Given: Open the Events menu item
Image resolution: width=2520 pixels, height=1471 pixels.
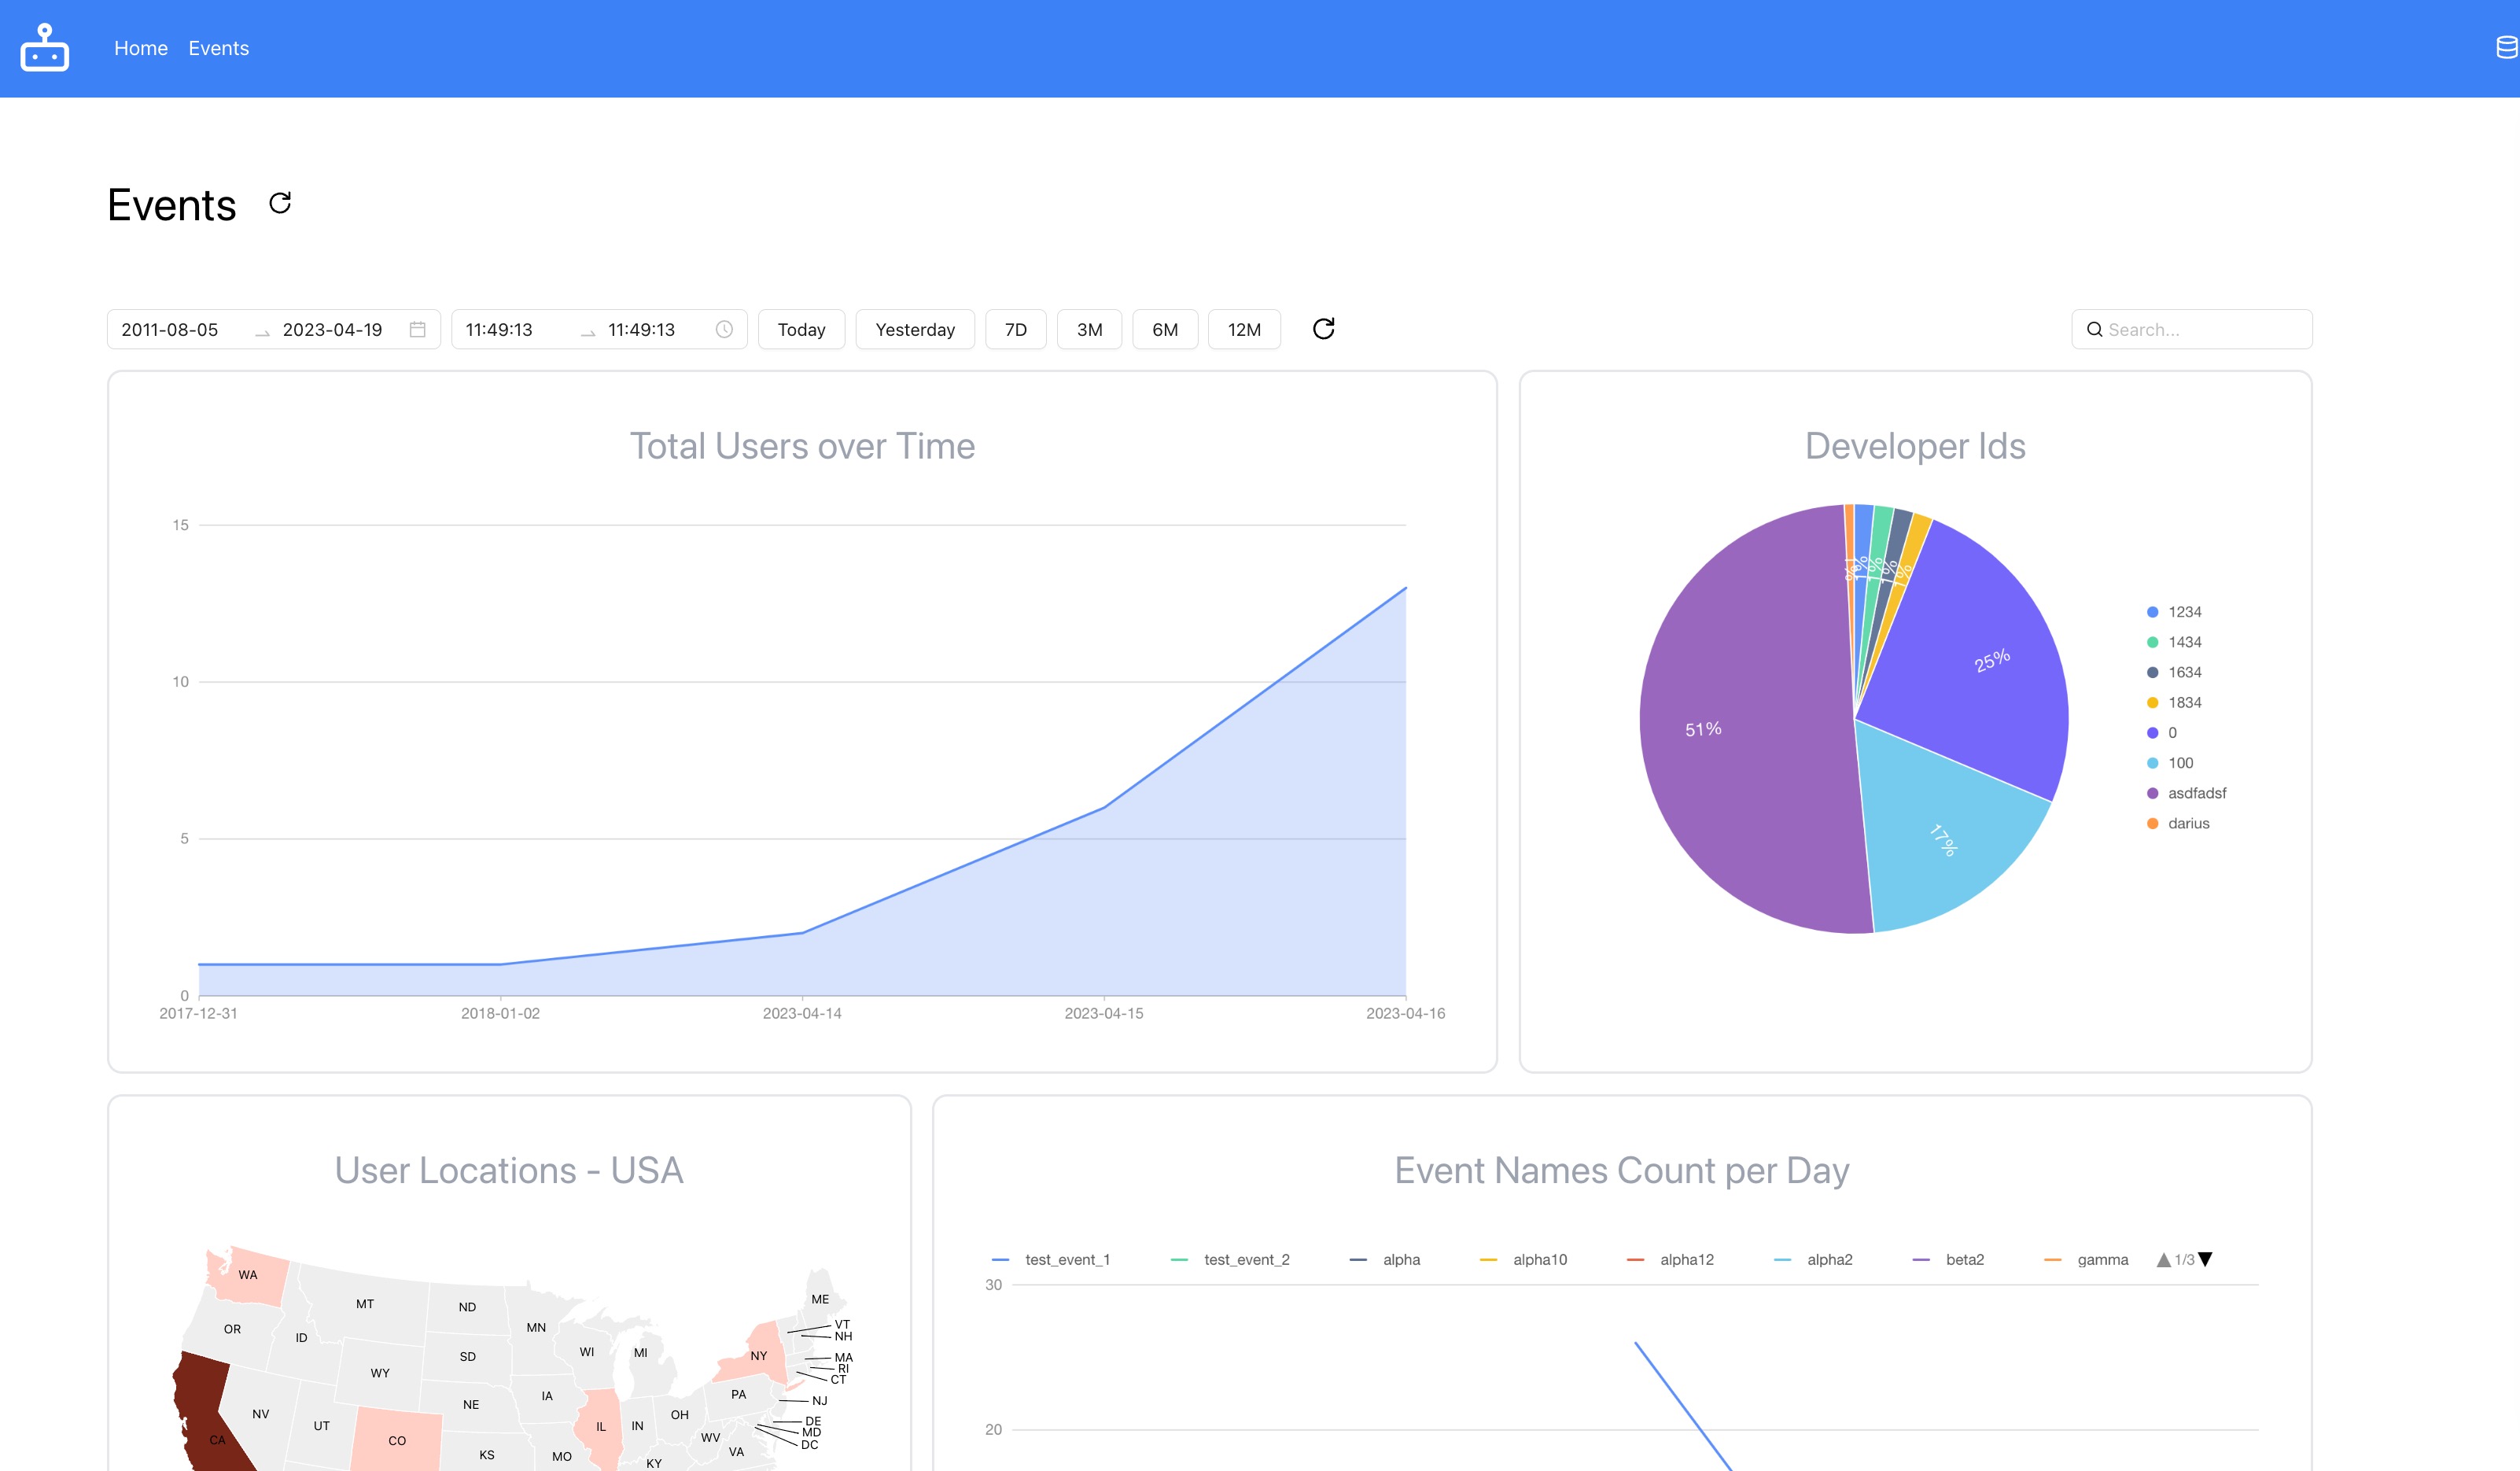Looking at the screenshot, I should click(219, 48).
